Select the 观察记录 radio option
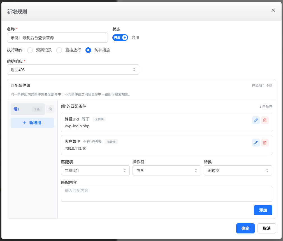 coord(30,50)
